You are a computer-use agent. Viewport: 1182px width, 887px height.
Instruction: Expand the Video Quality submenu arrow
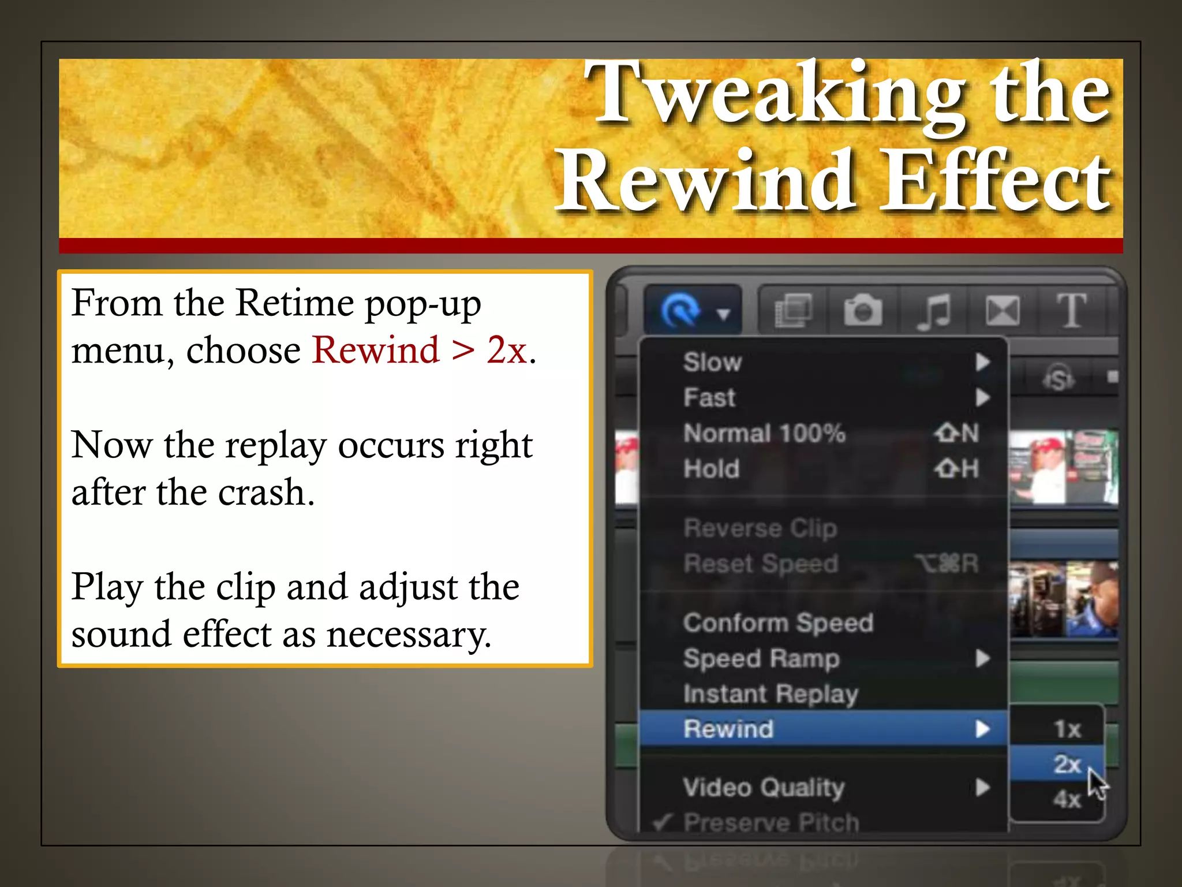[983, 787]
